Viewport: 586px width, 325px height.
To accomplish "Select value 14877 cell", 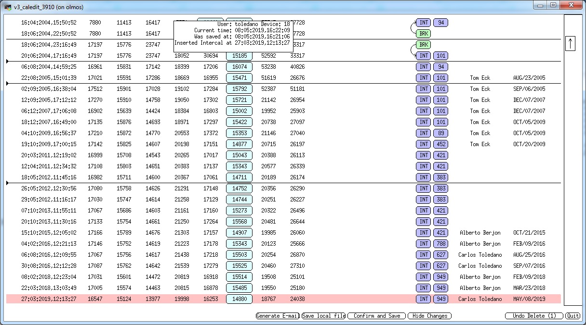I will [x=240, y=144].
